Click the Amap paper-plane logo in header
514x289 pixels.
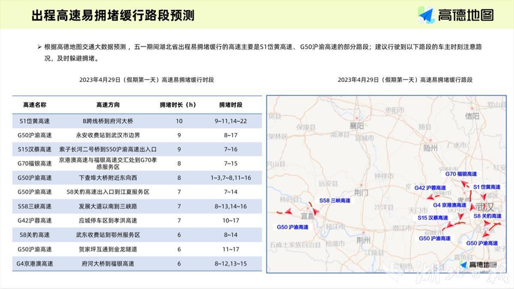click(427, 15)
